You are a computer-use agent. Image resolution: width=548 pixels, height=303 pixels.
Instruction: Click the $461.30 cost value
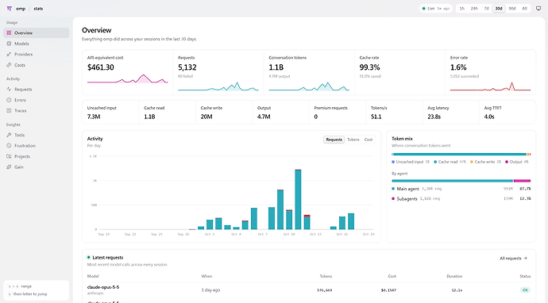pos(101,67)
